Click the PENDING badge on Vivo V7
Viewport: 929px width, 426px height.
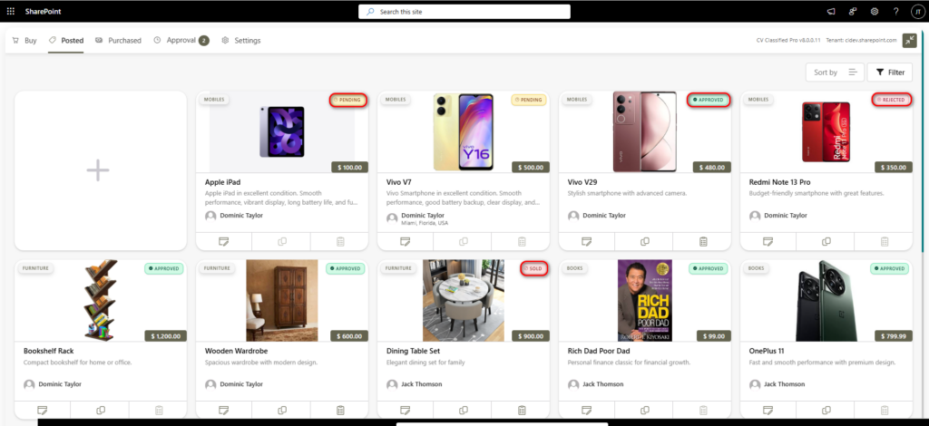pyautogui.click(x=529, y=100)
